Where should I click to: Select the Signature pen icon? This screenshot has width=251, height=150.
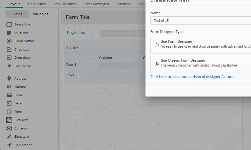[9, 137]
